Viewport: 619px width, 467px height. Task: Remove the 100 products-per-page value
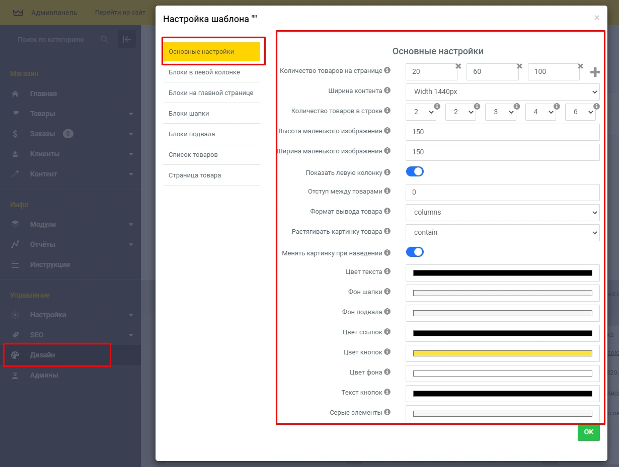pos(580,66)
